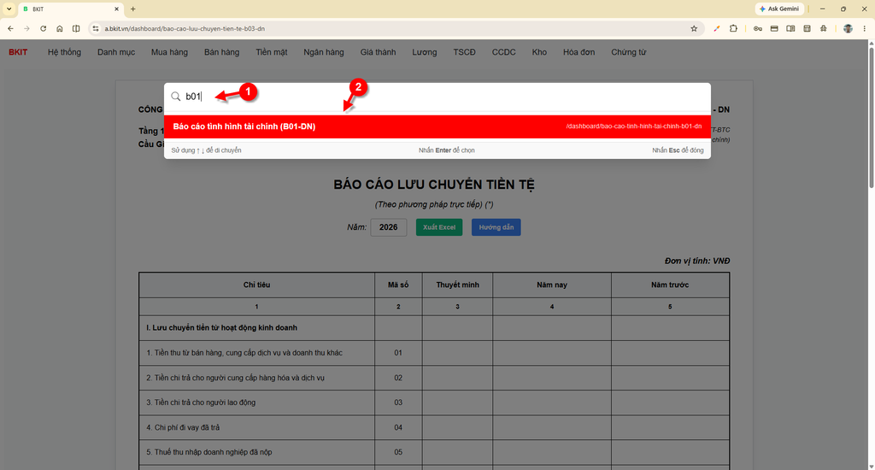The height and width of the screenshot is (470, 875).
Task: Click row 'Tiền chi trả cho người cung cấp hàng hóa'
Action: 434,378
